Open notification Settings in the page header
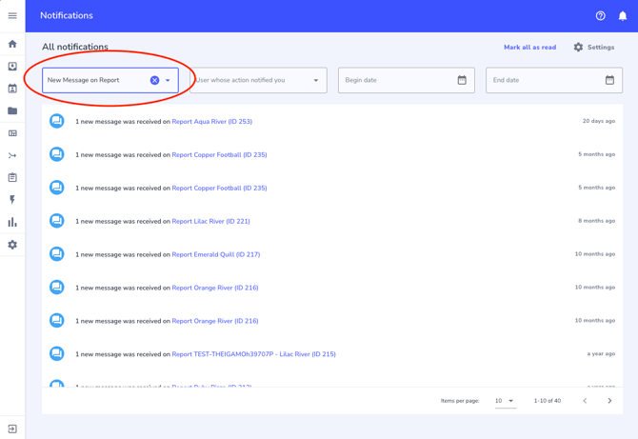This screenshot has height=439, width=638. tap(593, 47)
